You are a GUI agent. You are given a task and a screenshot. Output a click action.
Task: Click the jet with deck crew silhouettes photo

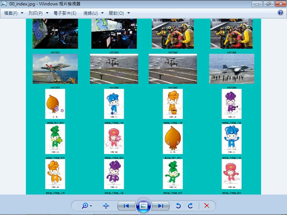[x=232, y=69]
